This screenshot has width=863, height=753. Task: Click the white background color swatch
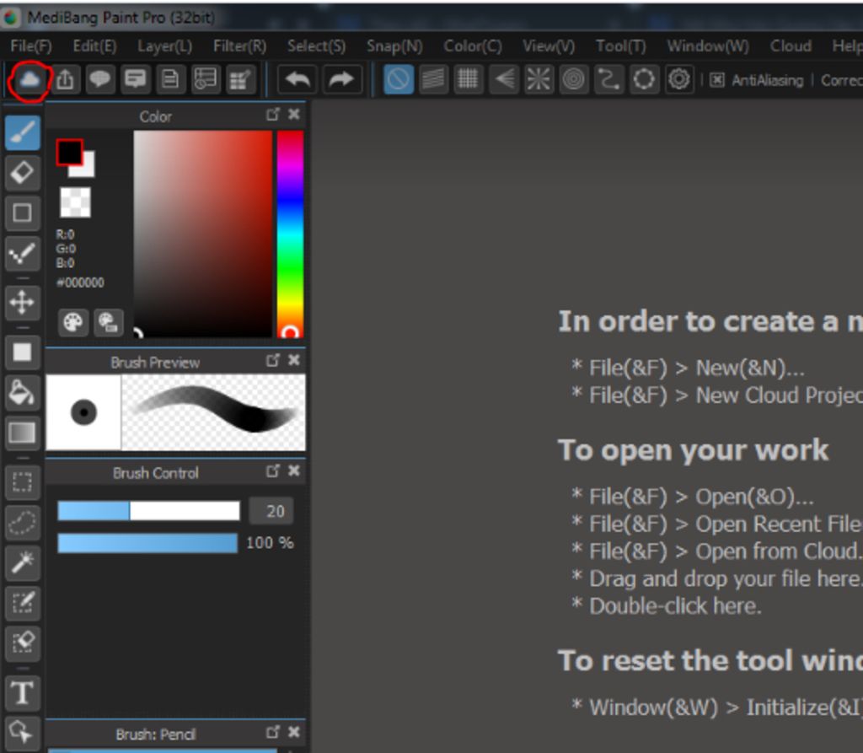(x=88, y=169)
